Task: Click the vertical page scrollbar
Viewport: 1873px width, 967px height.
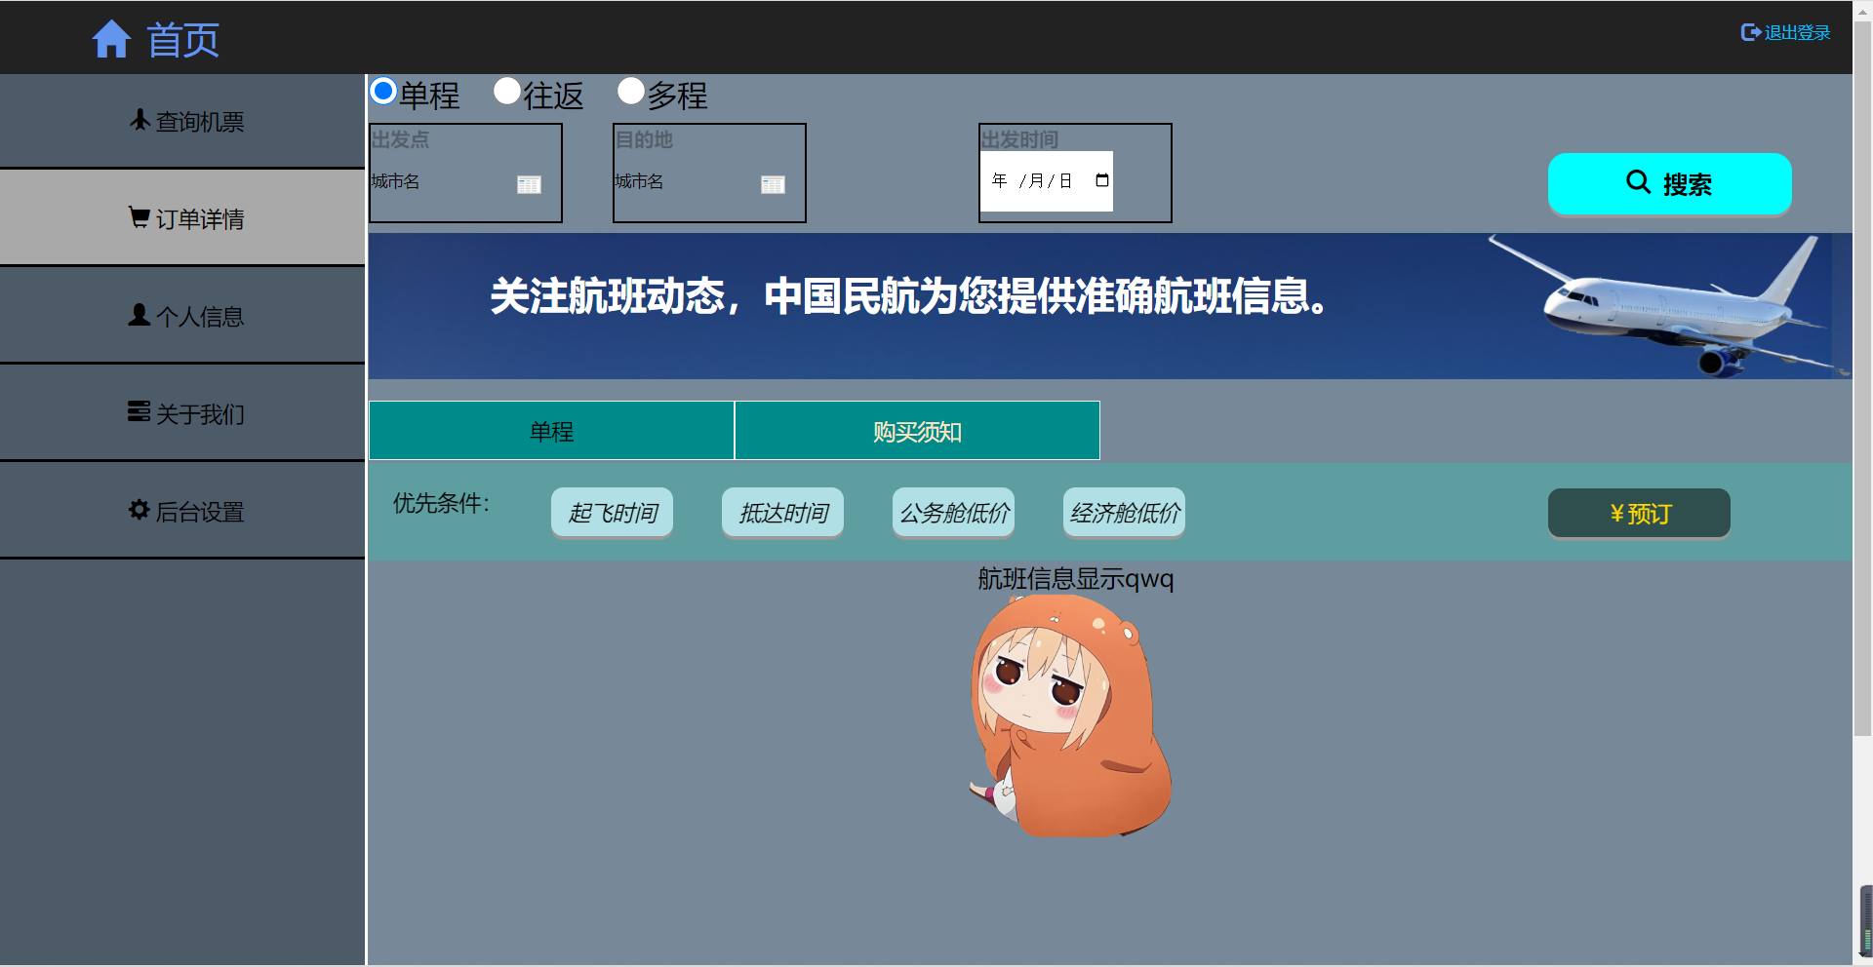Action: pos(1862,380)
